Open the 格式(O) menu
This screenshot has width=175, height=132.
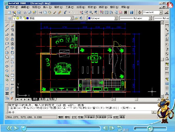(x=59, y=7)
